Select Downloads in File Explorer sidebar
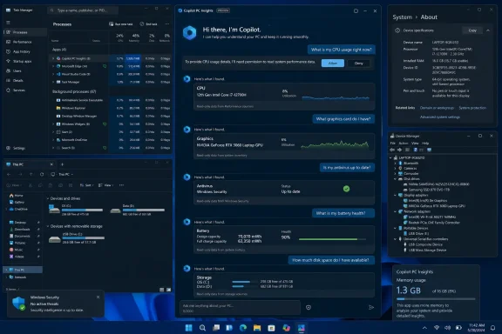This screenshot has width=502, height=334. click(x=22, y=229)
